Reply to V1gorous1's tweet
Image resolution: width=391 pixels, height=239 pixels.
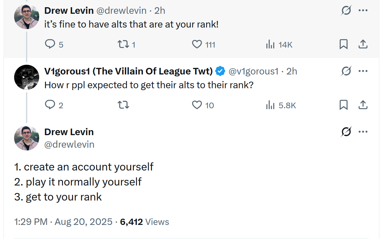click(x=50, y=105)
